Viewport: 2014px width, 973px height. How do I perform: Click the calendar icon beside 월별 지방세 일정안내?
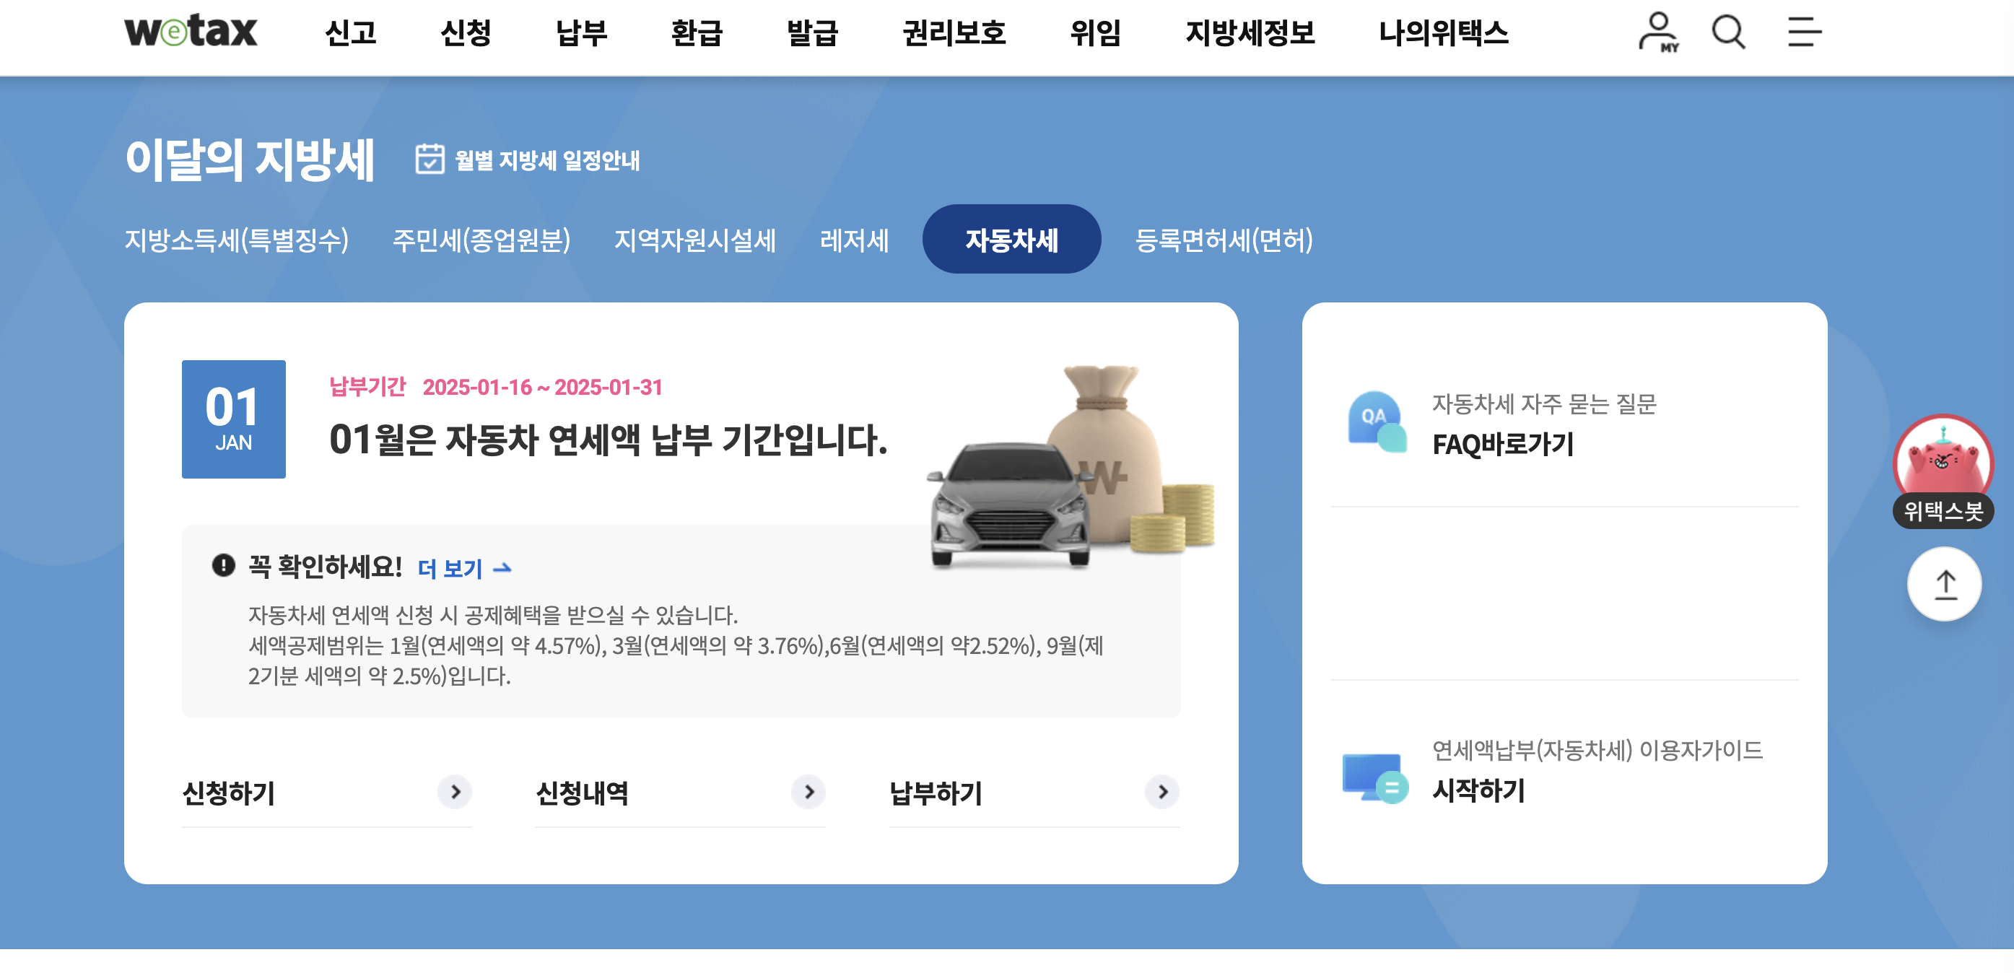point(430,159)
